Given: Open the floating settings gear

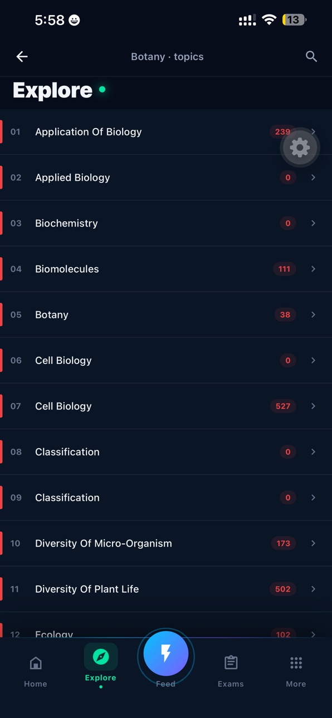Looking at the screenshot, I should 300,147.
